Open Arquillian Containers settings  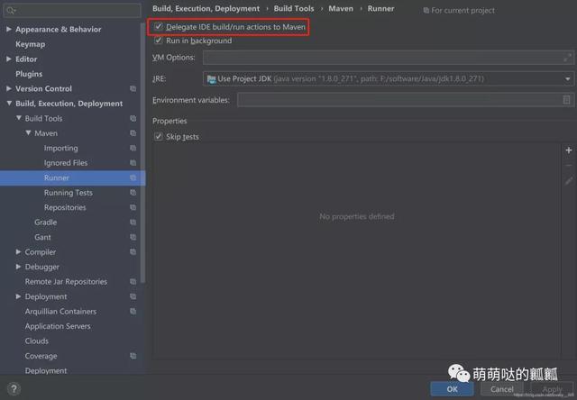(60, 312)
